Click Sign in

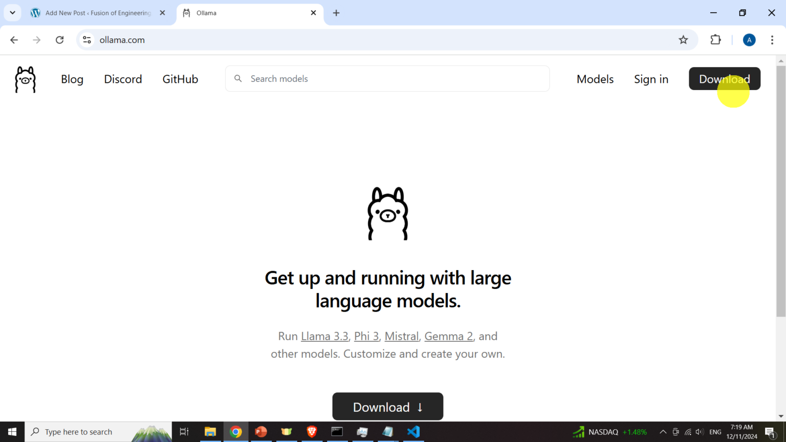(x=651, y=79)
